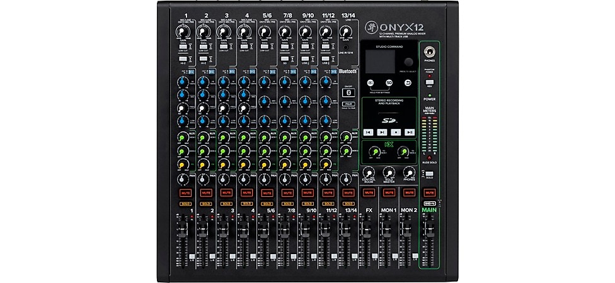Viewport: 615px width, 283px height.
Task: Toggle the channel 1 HI-Z switch
Action: point(182,58)
